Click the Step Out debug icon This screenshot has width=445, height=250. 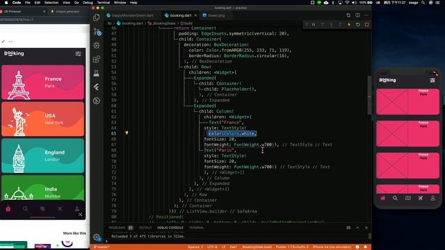pos(340,25)
